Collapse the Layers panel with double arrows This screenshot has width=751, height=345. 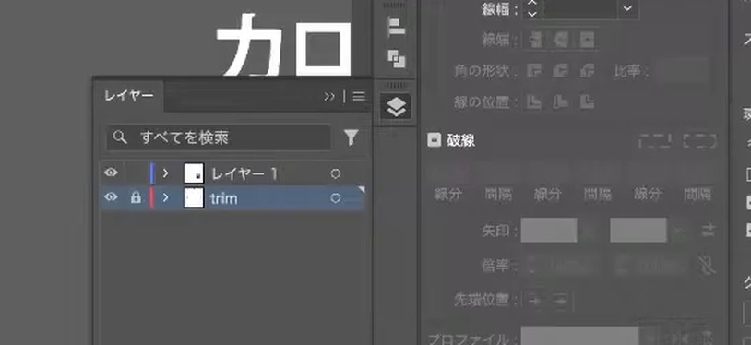(x=329, y=97)
